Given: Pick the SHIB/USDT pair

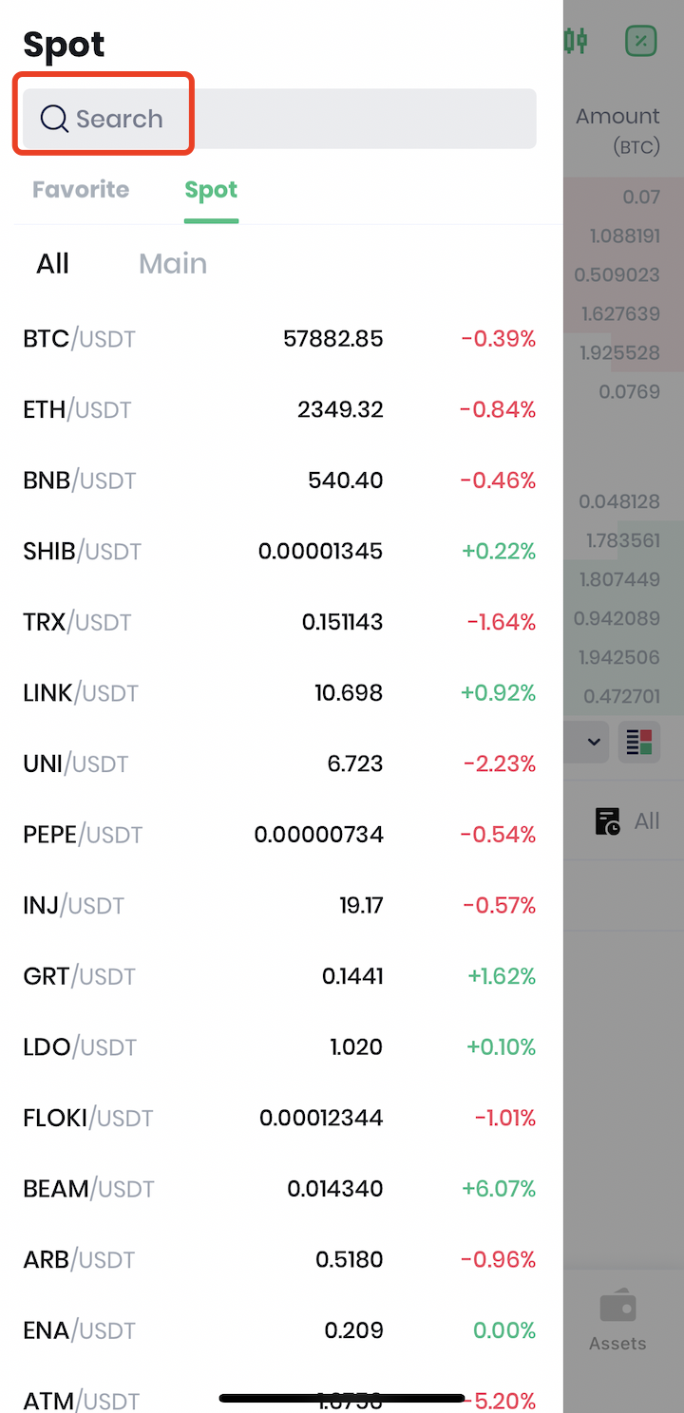Looking at the screenshot, I should [x=279, y=552].
